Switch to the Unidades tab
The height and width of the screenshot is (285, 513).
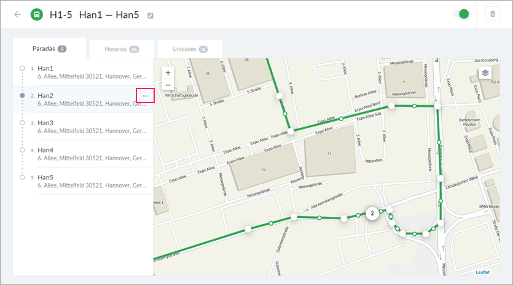coord(190,49)
